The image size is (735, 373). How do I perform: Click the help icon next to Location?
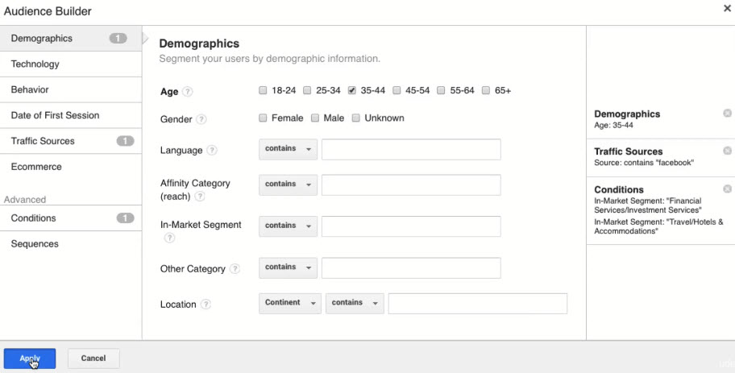(x=206, y=305)
